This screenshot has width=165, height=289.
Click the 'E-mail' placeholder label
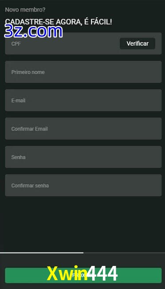18,101
